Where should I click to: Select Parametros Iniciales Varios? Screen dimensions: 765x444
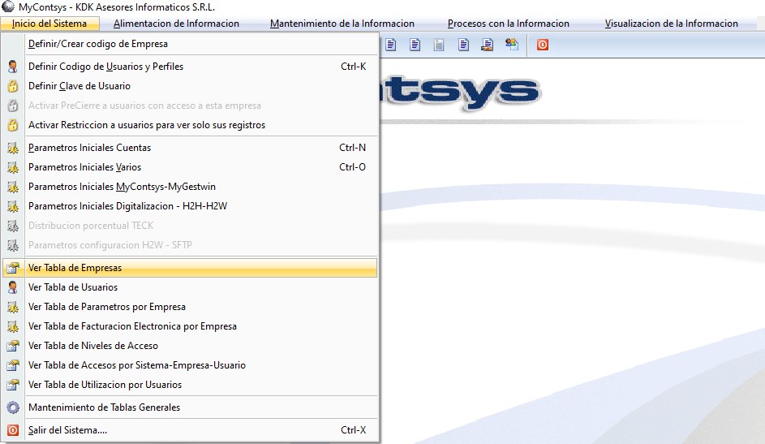click(84, 167)
